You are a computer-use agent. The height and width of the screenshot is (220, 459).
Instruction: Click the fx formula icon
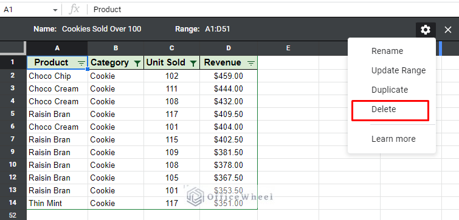74,9
